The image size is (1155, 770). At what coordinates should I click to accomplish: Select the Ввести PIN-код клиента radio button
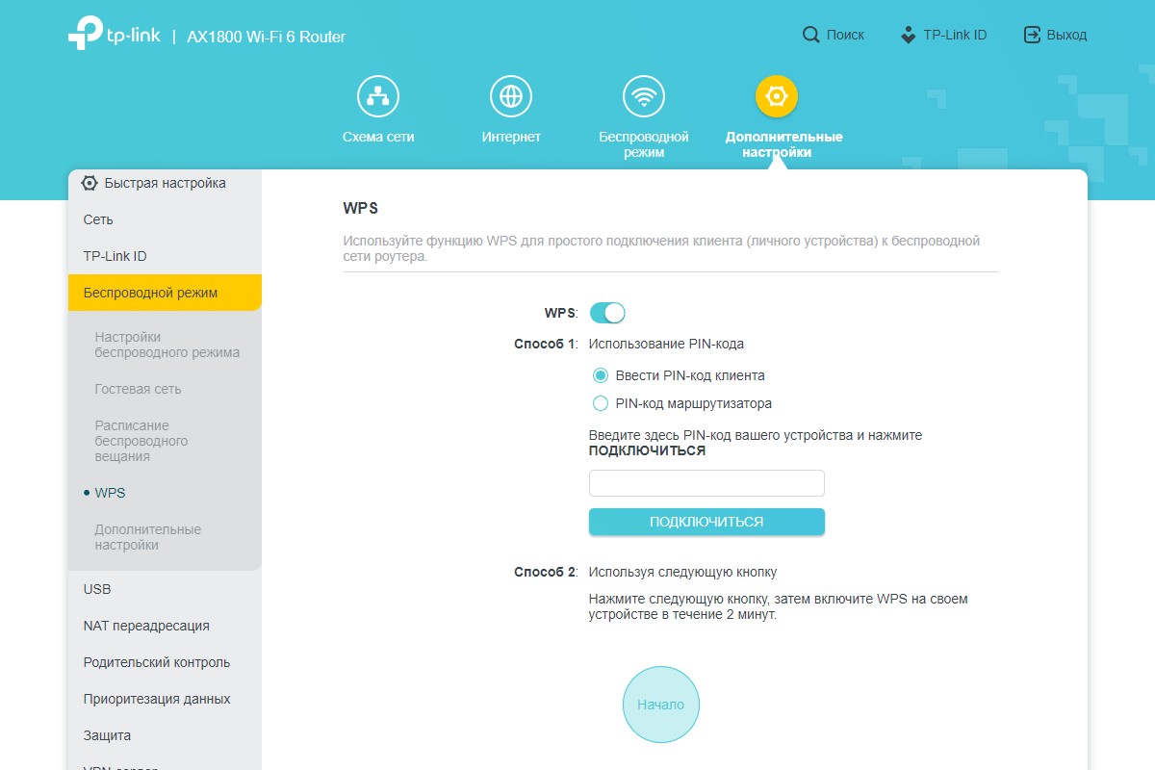coord(601,375)
